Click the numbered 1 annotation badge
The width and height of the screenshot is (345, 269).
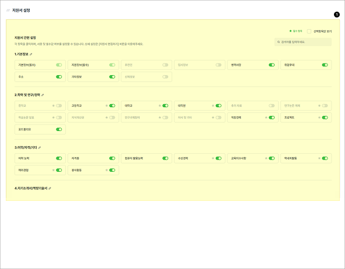click(x=337, y=15)
